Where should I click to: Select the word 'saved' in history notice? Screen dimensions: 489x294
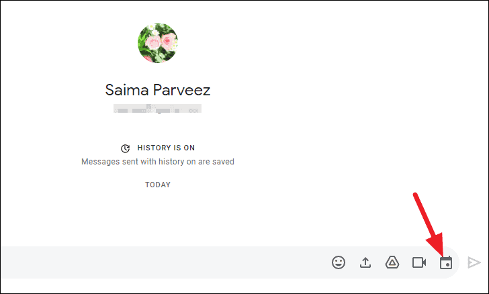click(223, 162)
